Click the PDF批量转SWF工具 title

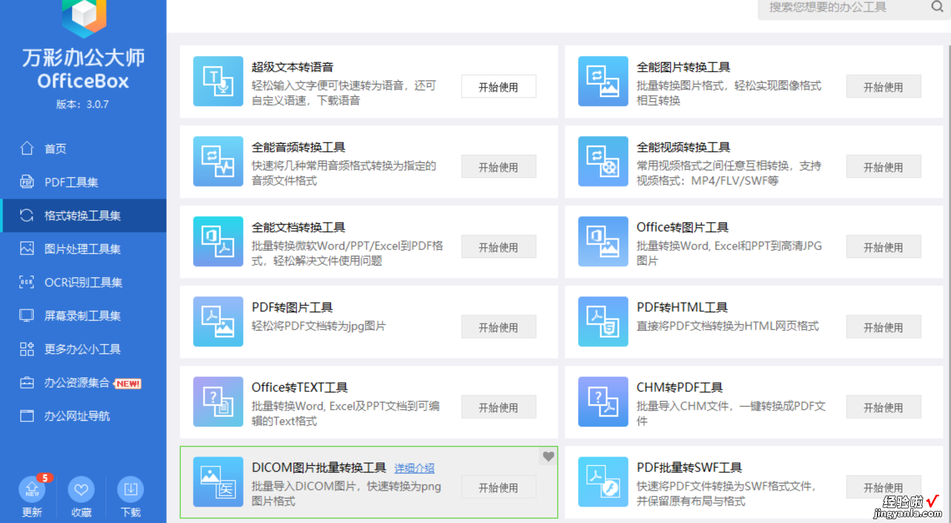pyautogui.click(x=689, y=468)
